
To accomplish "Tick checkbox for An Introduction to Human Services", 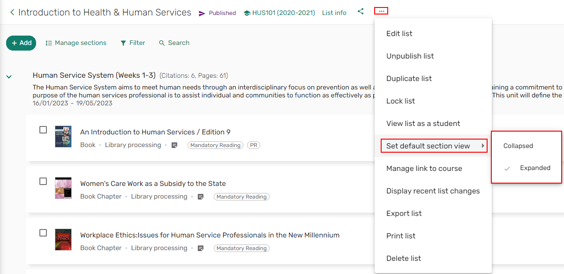I will click(x=43, y=130).
